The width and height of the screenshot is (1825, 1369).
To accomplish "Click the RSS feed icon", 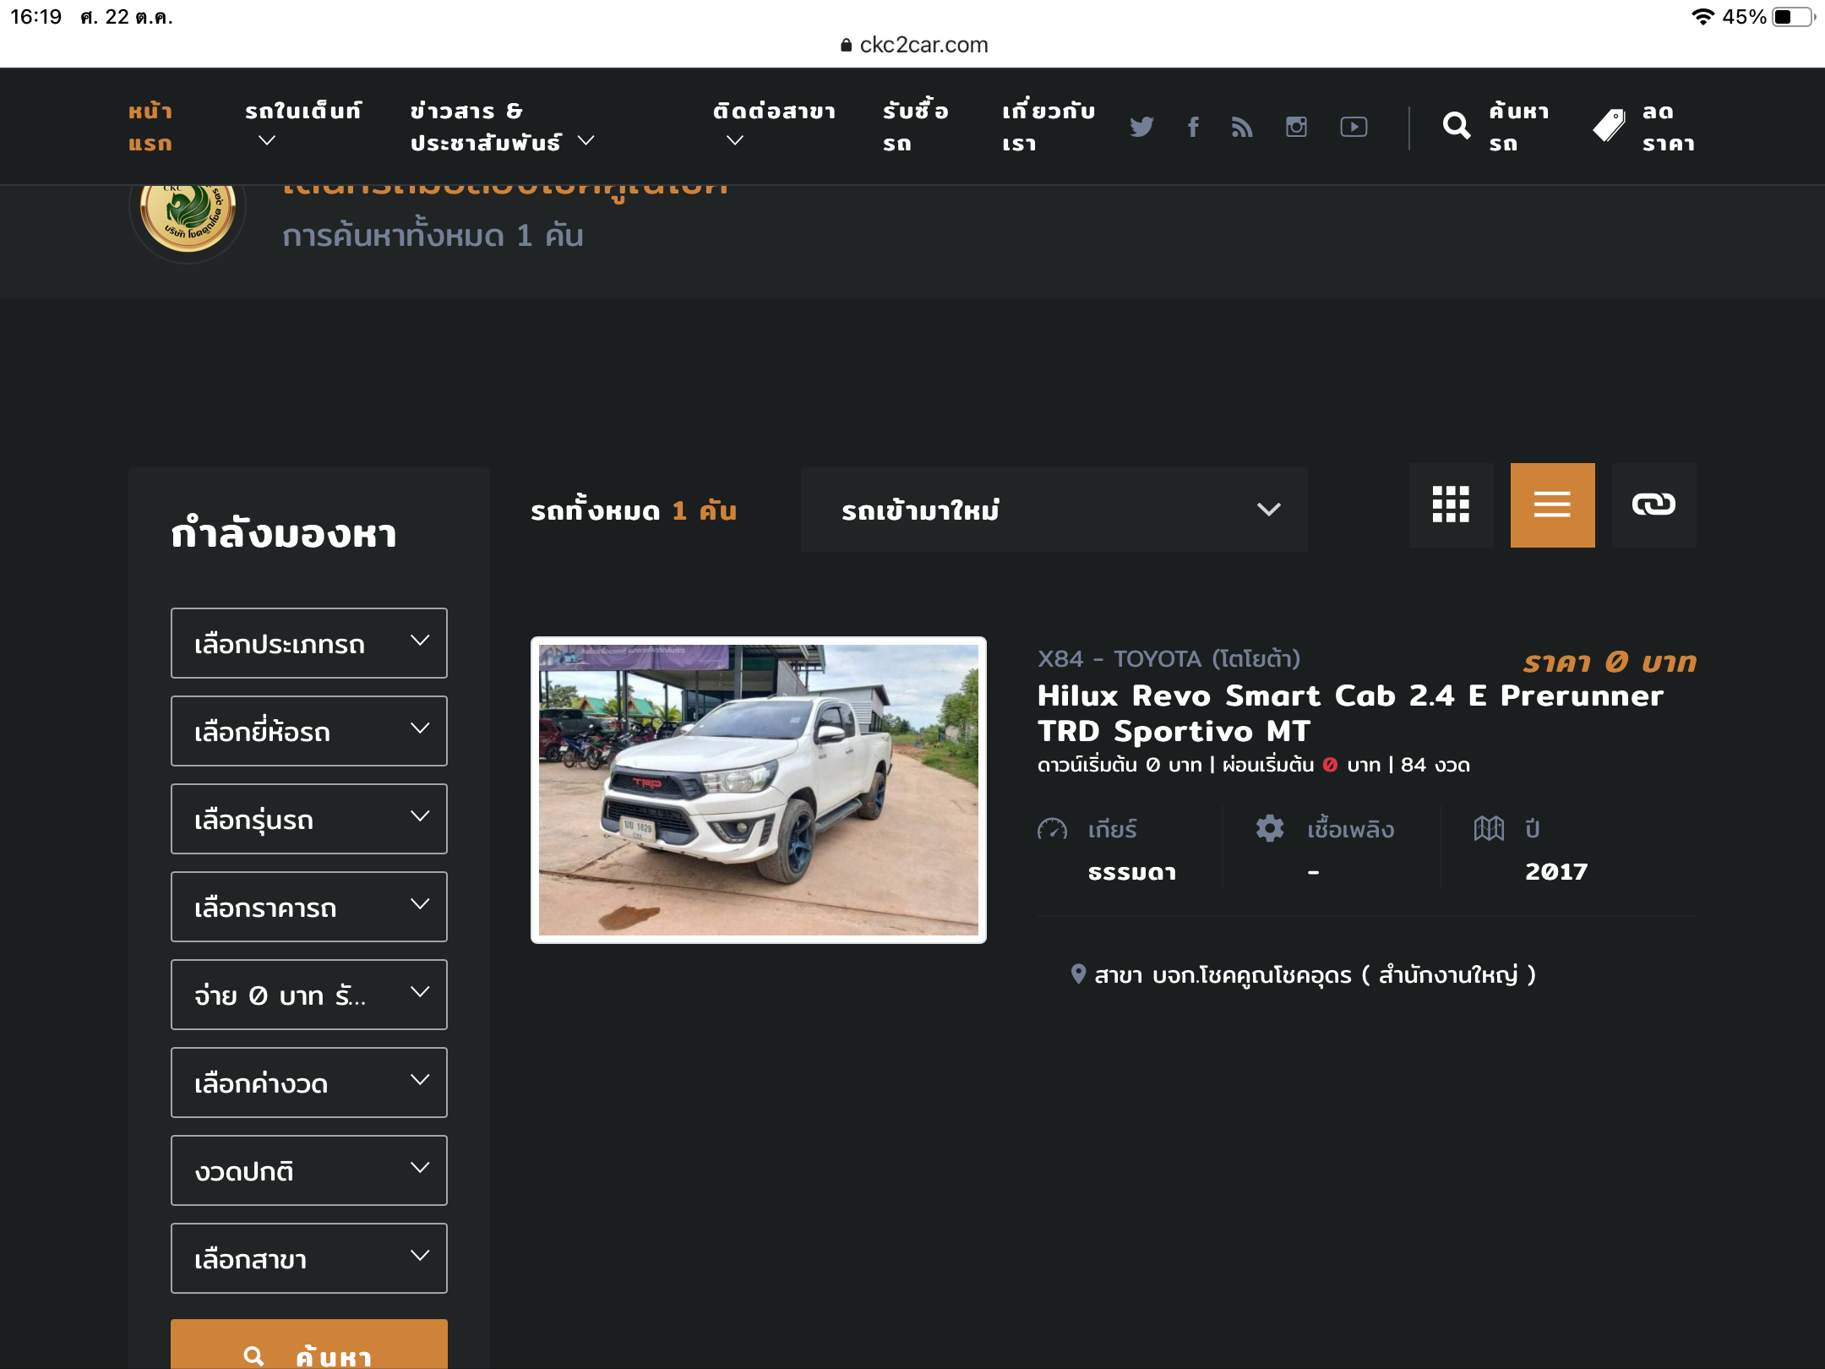I will [1242, 127].
